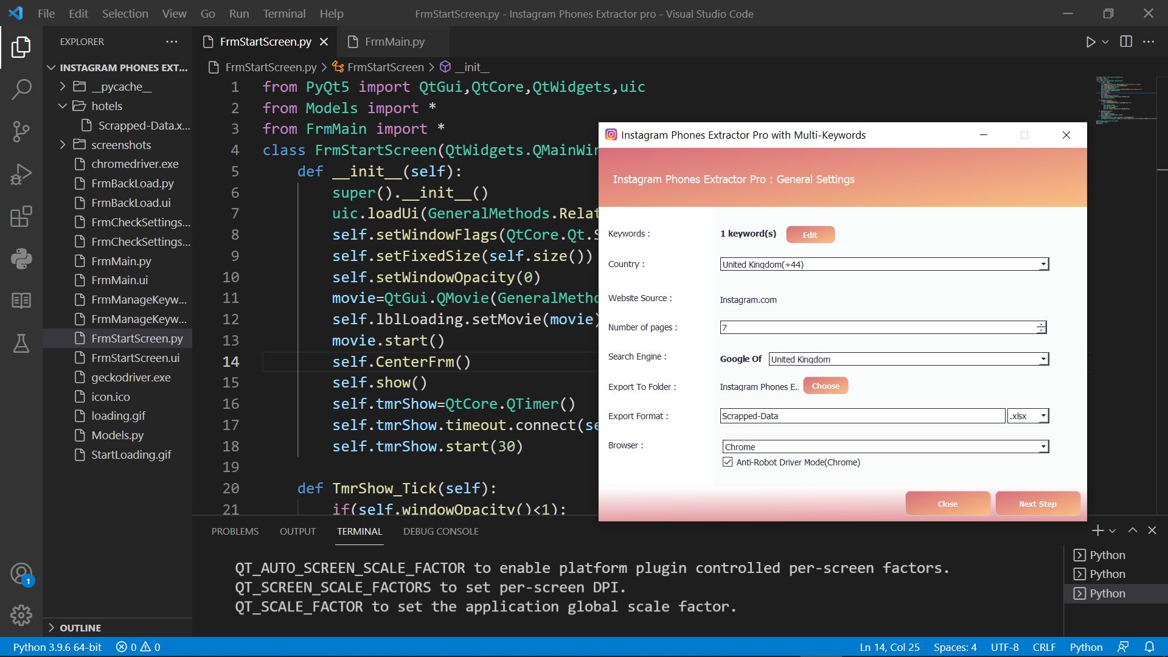Screen dimensions: 1168x657
Task: Open the Browser Chrome dropdown
Action: [885, 447]
